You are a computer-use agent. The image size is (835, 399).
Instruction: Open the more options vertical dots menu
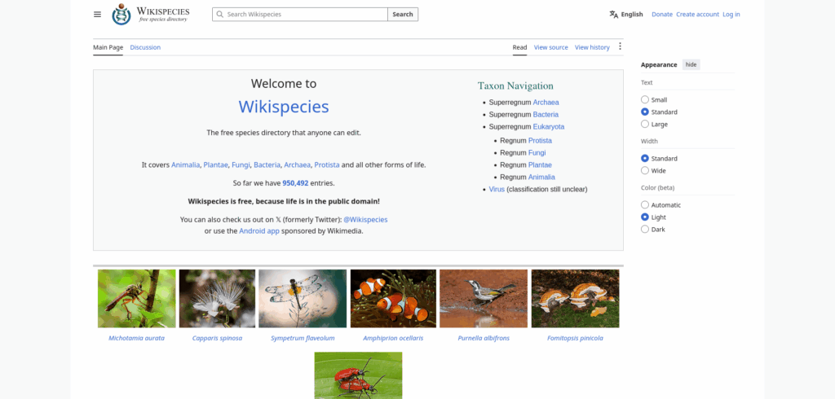click(x=620, y=46)
